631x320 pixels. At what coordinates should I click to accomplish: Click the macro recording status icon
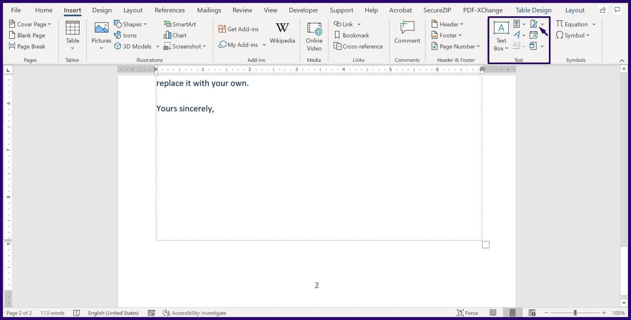point(151,313)
